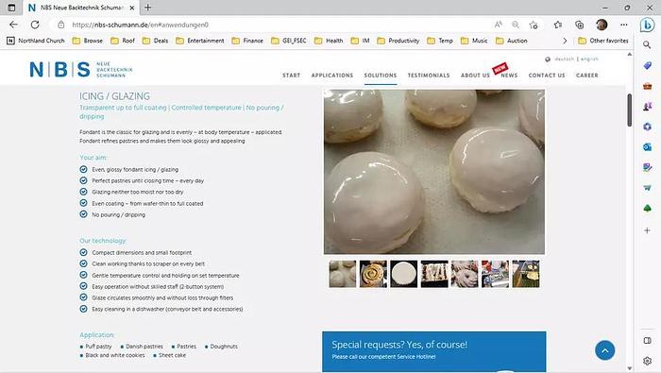Add a new sidebar app

647,230
